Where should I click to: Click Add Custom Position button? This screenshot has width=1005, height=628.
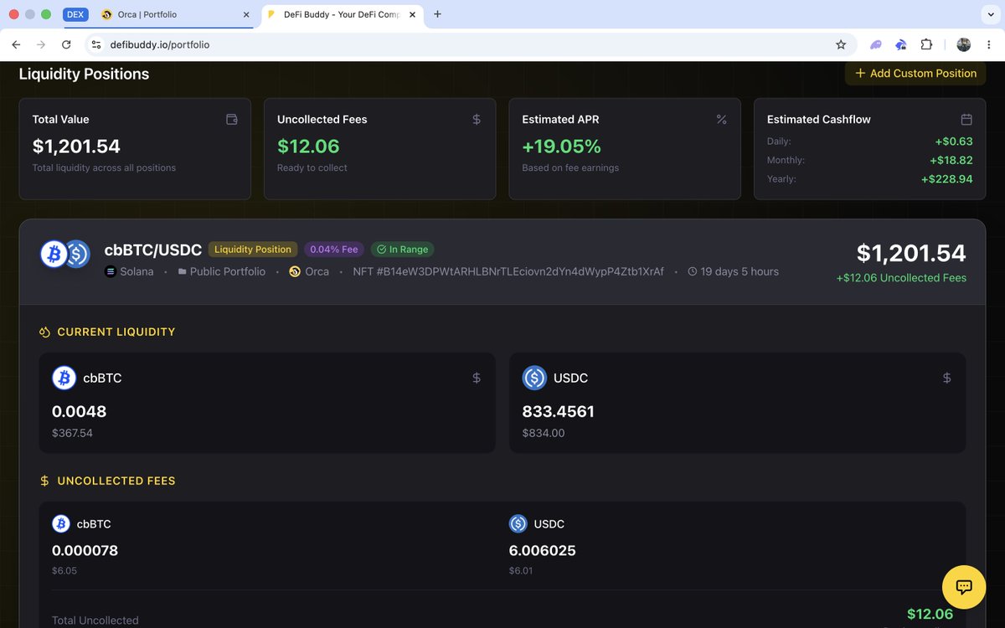coord(915,74)
